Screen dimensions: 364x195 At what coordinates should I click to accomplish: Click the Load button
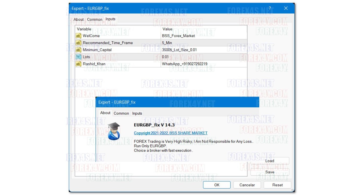pyautogui.click(x=270, y=161)
